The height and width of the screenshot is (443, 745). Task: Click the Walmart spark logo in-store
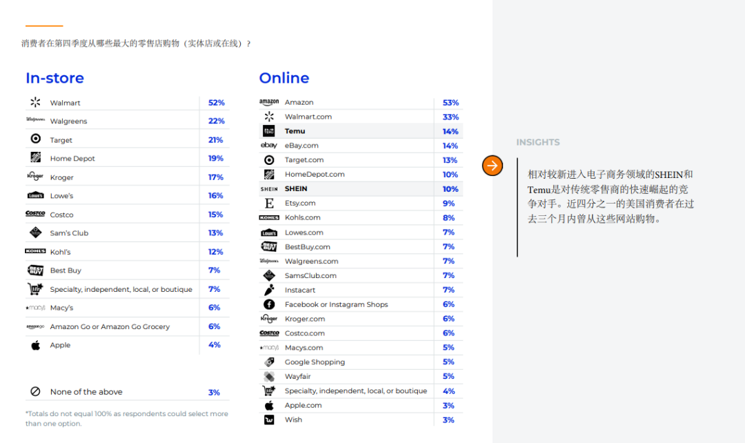[35, 101]
